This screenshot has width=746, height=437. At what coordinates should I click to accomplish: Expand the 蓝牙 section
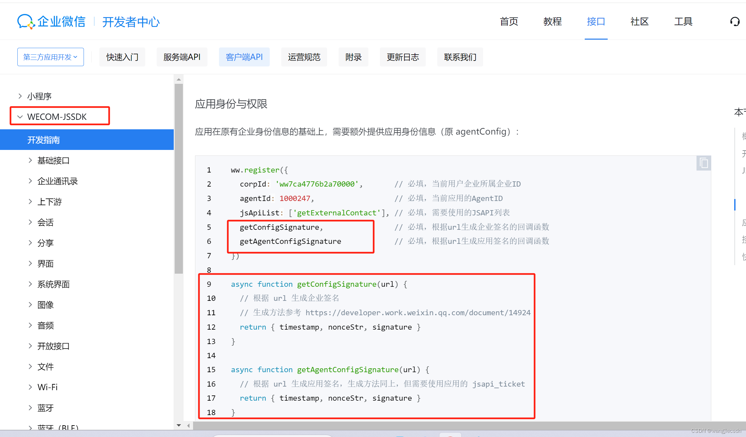30,408
